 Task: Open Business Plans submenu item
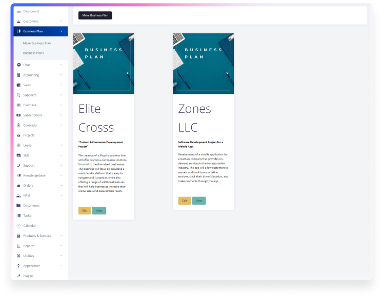coord(33,53)
